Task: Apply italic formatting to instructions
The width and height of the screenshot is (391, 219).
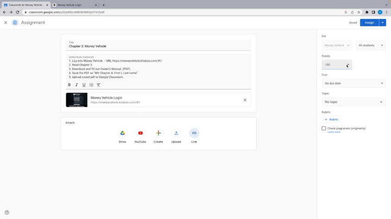Action: pyautogui.click(x=76, y=85)
